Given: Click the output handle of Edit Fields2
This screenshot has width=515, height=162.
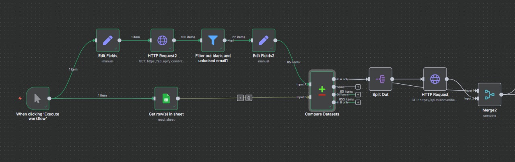Looking at the screenshot, I should tap(275, 40).
